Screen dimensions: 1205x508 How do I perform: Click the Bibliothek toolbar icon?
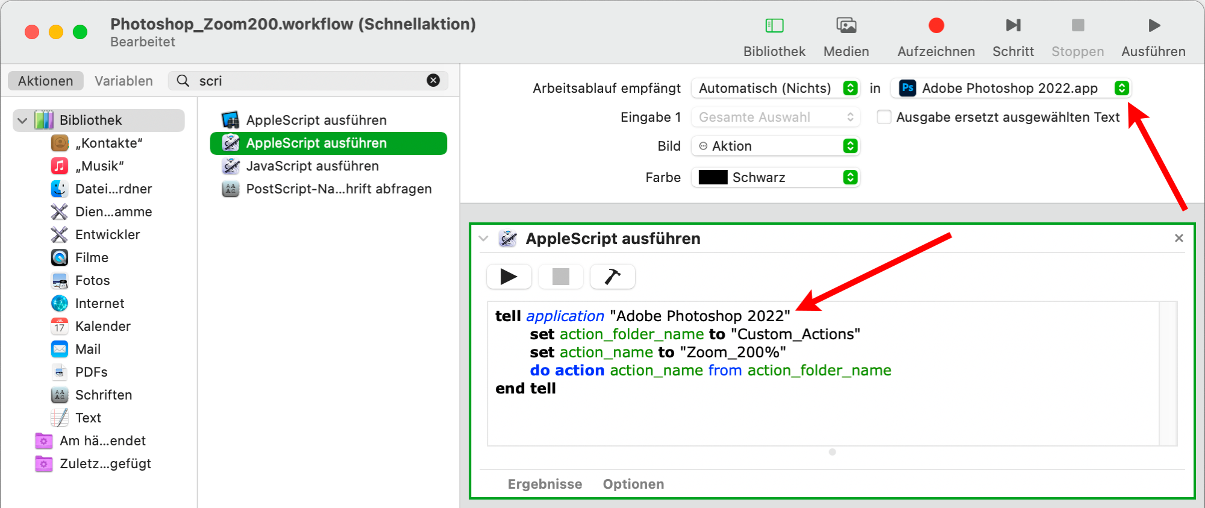tap(774, 26)
